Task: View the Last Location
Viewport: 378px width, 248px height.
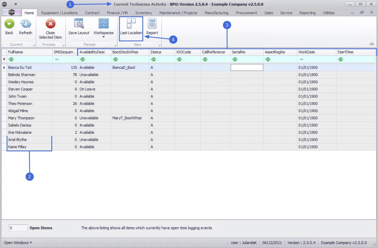Action: click(131, 27)
